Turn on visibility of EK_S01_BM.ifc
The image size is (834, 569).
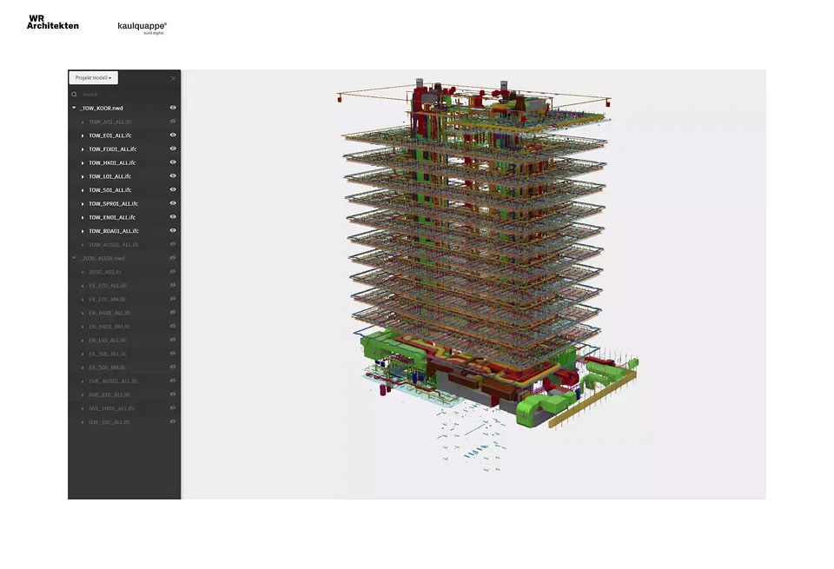click(x=173, y=367)
